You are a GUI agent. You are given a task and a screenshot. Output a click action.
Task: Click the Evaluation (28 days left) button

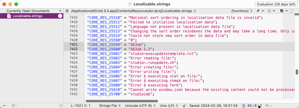(x=276, y=4)
